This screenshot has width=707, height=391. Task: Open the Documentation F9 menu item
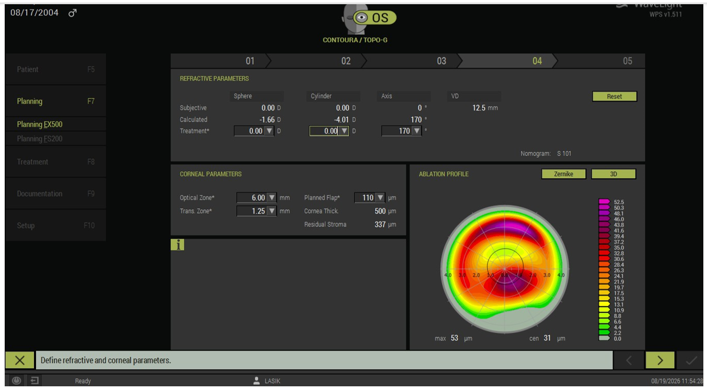[x=55, y=194]
